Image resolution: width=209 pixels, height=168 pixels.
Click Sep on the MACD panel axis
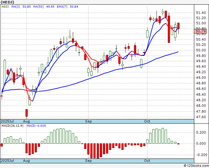click(89, 161)
